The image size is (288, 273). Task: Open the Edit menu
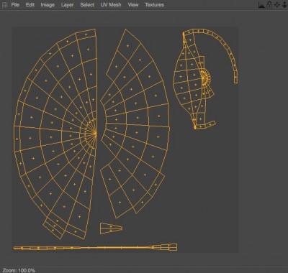(30, 5)
